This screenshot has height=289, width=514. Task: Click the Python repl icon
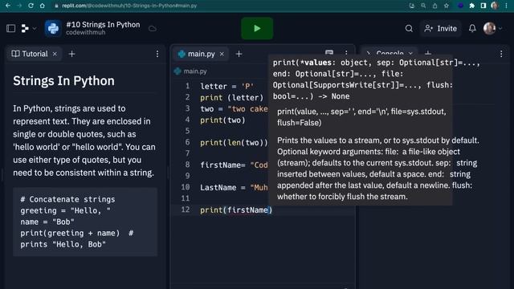point(53,29)
